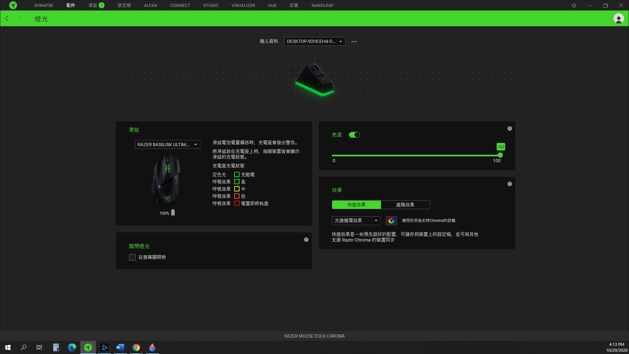Open Microsoft Word from the taskbar
This screenshot has height=354, width=629.
(x=120, y=347)
